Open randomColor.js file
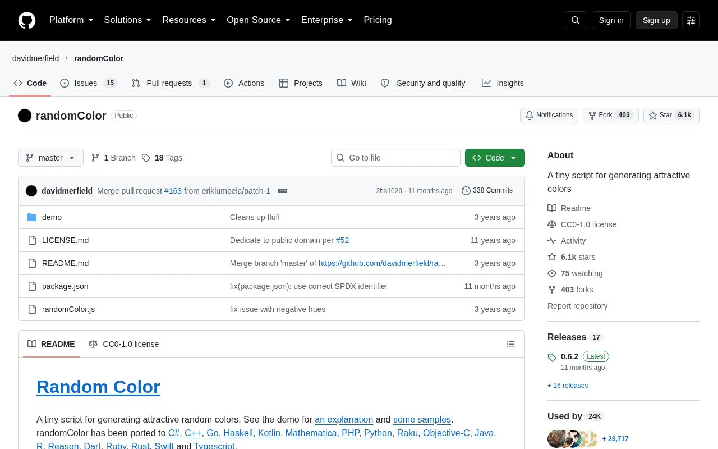The image size is (718, 449). (68, 309)
